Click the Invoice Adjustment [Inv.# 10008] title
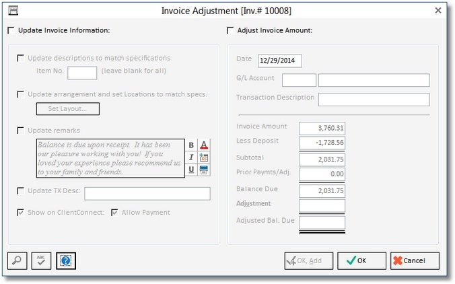 click(x=226, y=11)
